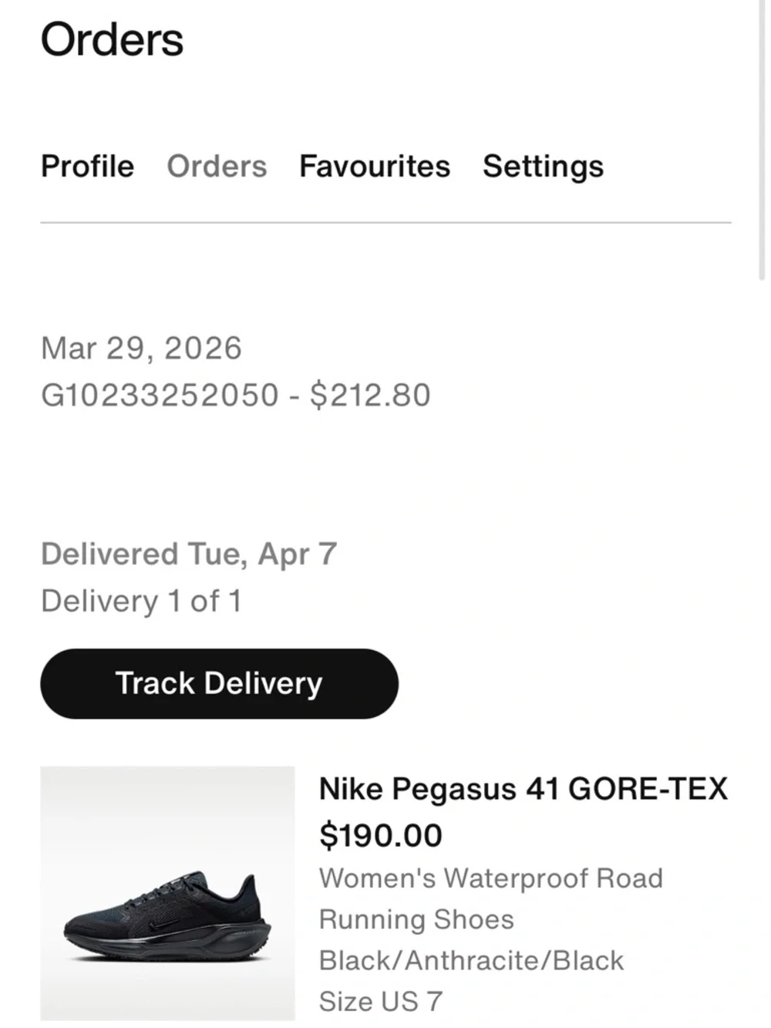This screenshot has height=1028, width=771.
Task: Click the Track Delivery button
Action: point(220,683)
